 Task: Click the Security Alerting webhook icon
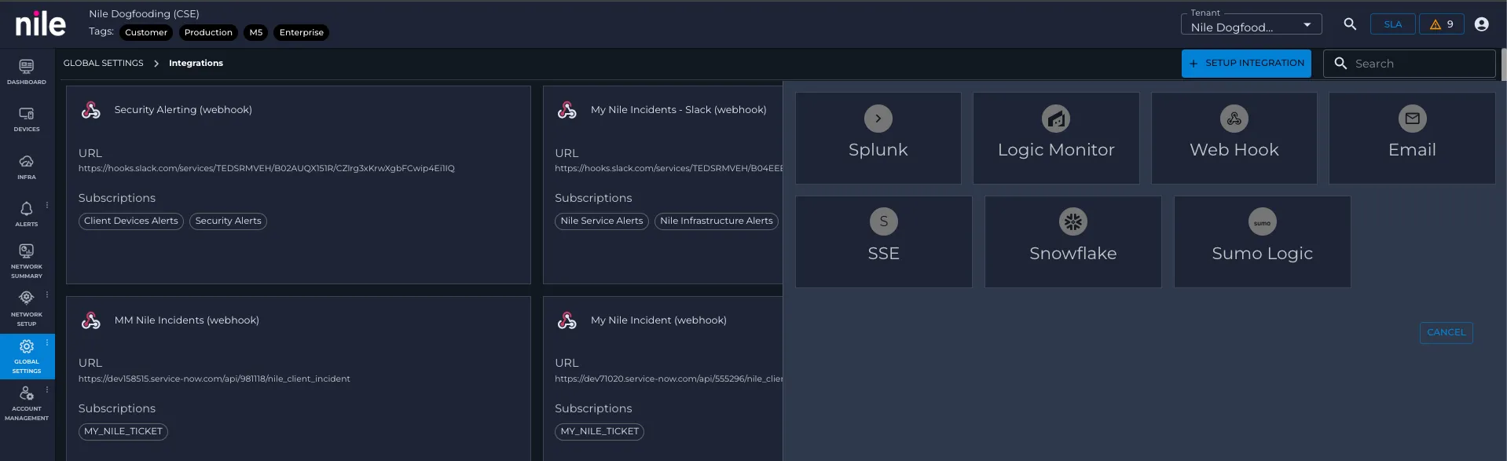click(x=91, y=110)
